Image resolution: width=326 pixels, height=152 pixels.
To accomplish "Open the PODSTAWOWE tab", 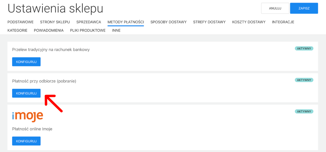I will pyautogui.click(x=21, y=22).
